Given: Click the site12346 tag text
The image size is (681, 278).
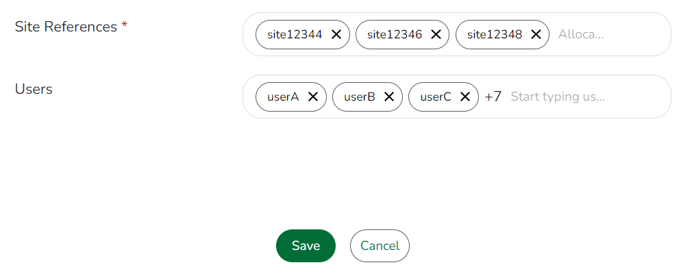Looking at the screenshot, I should 395,34.
